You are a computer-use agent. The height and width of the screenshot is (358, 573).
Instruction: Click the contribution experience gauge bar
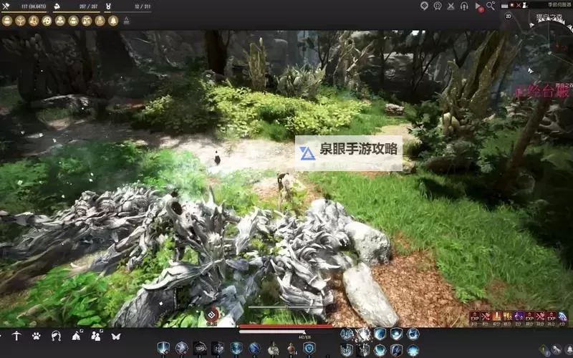[x=24, y=11]
